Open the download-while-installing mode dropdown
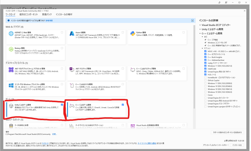251x151 pixels. point(216,145)
